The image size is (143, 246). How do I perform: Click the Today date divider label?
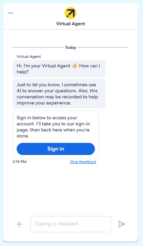point(71,47)
